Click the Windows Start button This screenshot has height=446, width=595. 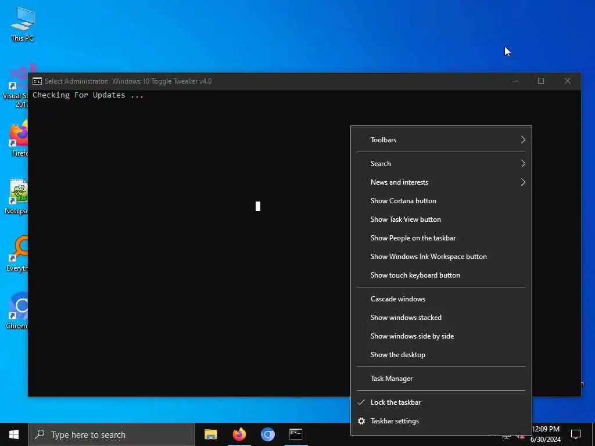tap(14, 434)
